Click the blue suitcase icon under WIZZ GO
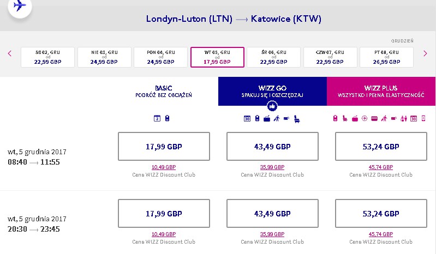This screenshot has height=254, width=436. (x=267, y=118)
